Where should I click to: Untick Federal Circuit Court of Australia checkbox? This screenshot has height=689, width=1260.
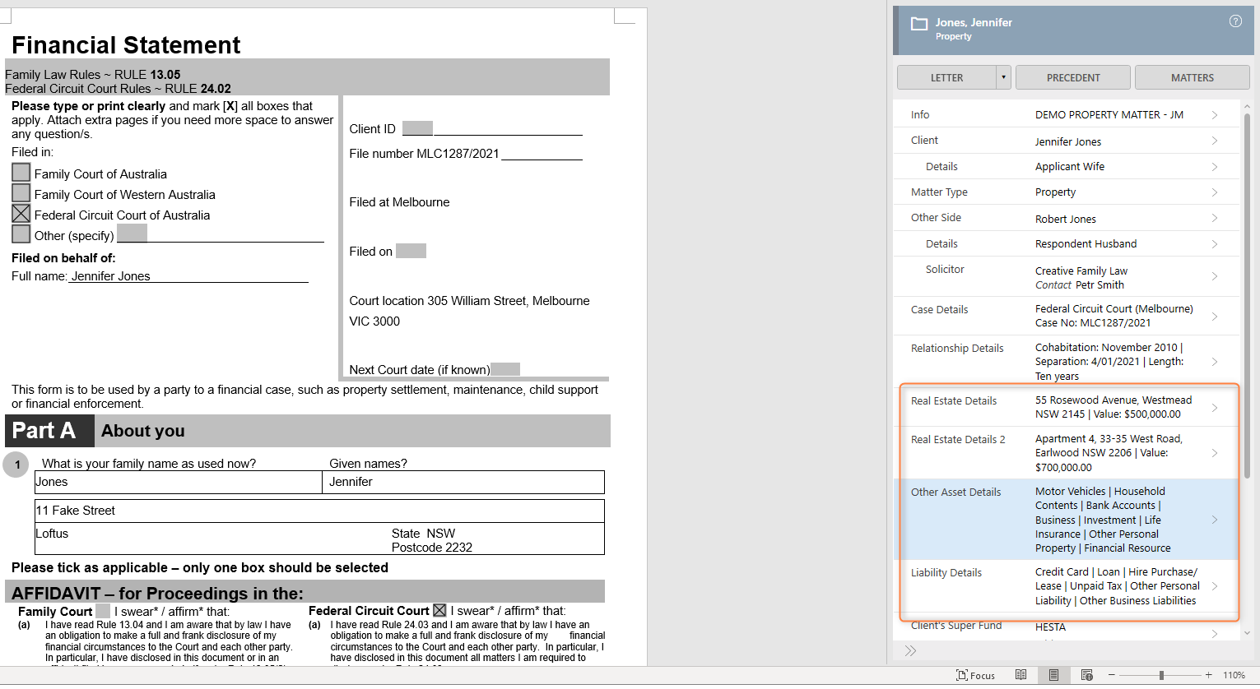pyautogui.click(x=21, y=214)
